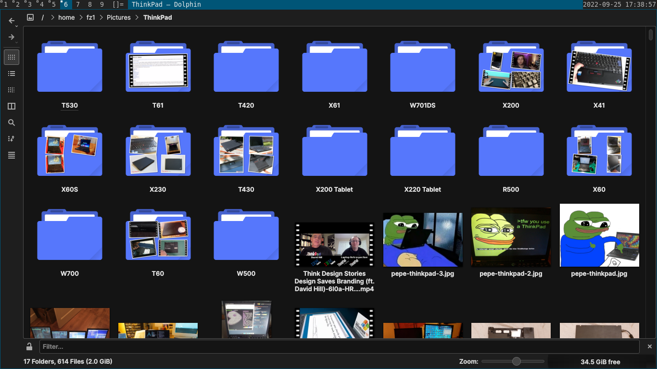Select the T61 folder icon
This screenshot has width=657, height=369.
(x=158, y=66)
